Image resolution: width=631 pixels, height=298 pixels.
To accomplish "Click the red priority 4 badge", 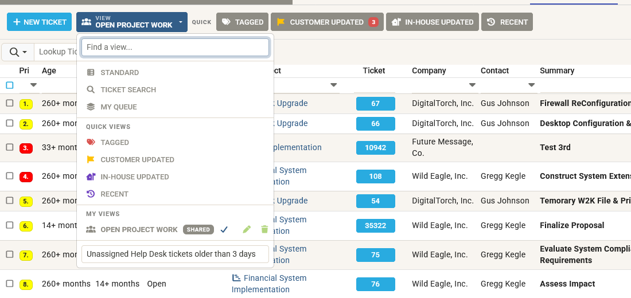I will [x=26, y=176].
